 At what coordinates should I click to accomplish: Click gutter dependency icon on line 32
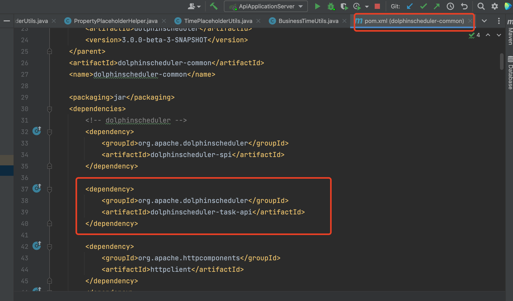[x=37, y=130]
